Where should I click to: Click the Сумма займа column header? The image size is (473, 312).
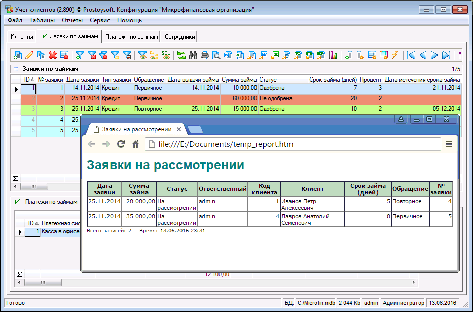[239, 80]
